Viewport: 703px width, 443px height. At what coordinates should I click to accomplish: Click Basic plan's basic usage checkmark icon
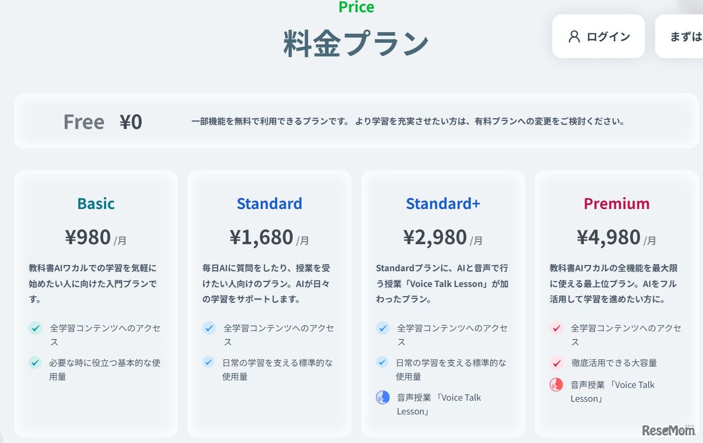coord(36,363)
